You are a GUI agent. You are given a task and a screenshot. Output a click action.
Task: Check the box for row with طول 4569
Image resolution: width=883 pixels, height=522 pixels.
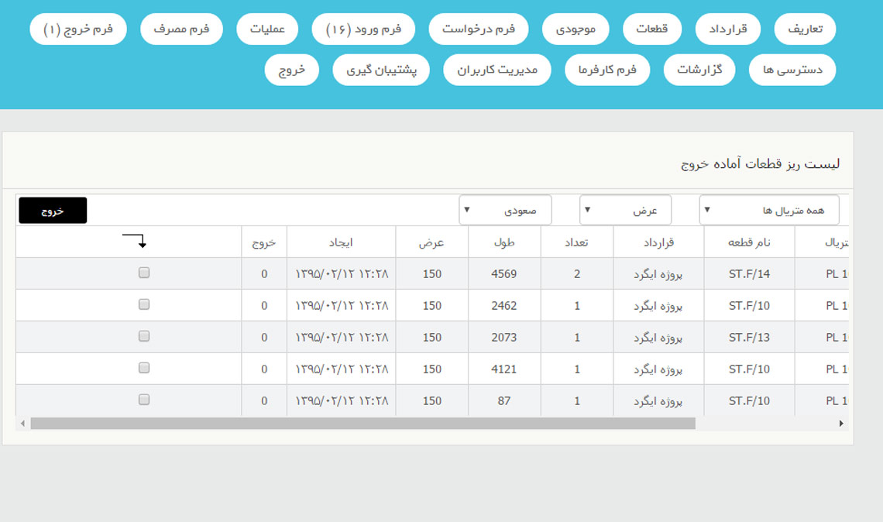point(144,273)
